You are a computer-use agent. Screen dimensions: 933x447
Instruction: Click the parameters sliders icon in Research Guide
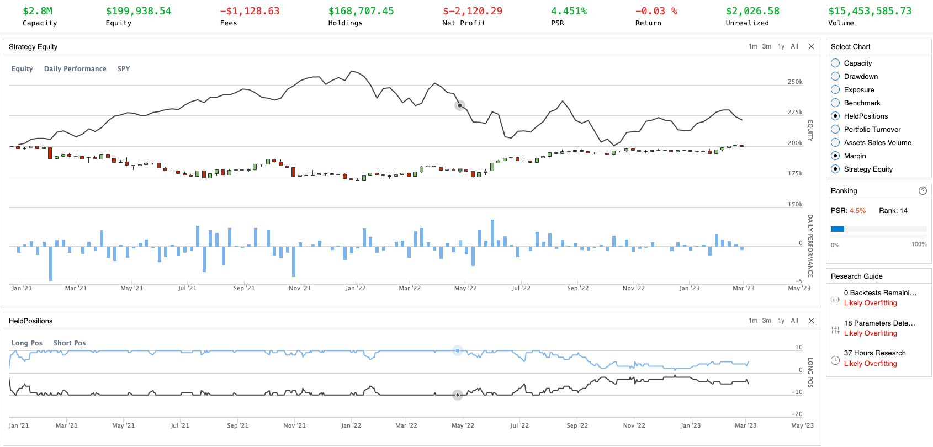pos(835,330)
